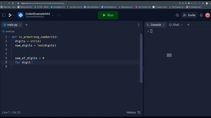Click the TasarimKodlama username text
211x118 pixels.
coord(35,17)
